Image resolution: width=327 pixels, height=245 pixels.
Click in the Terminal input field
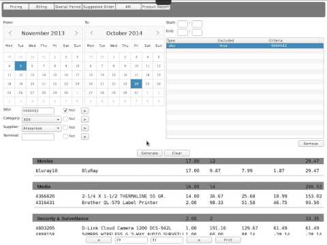pyautogui.click(x=38, y=137)
